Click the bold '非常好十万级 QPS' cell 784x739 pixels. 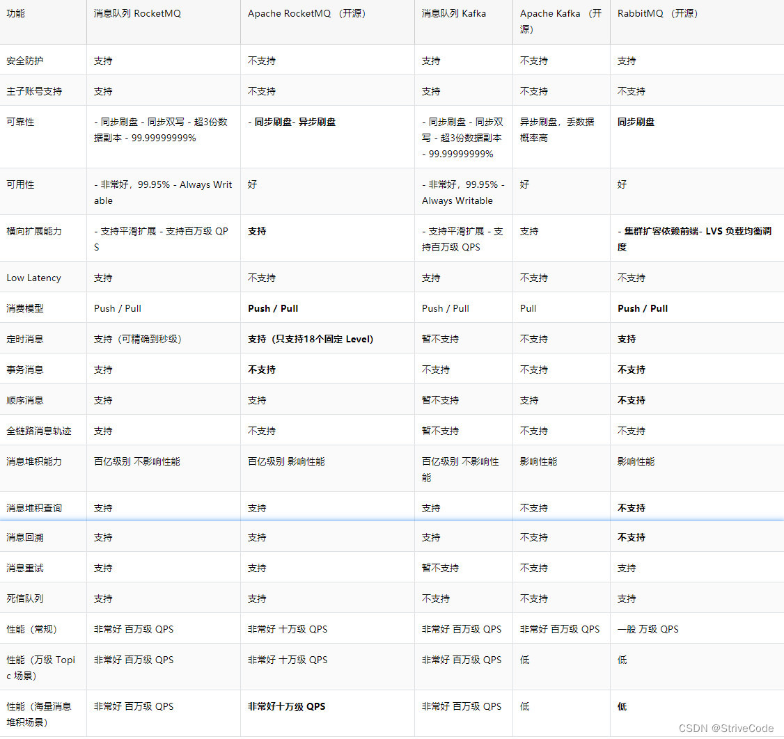[286, 706]
